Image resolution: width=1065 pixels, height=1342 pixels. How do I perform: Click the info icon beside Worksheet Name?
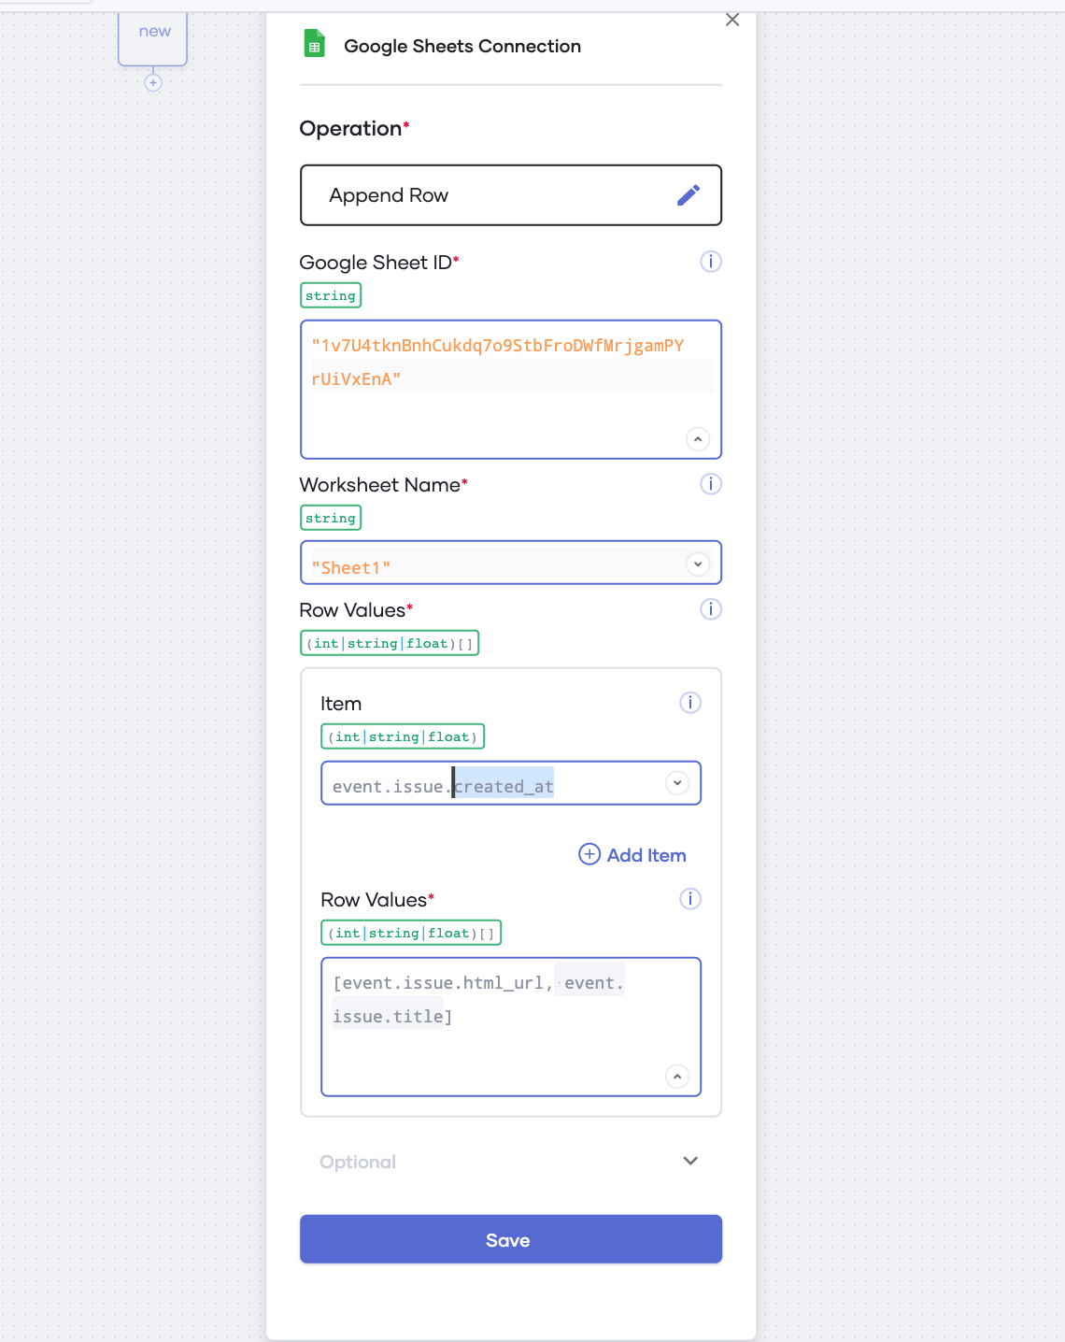pyautogui.click(x=711, y=484)
